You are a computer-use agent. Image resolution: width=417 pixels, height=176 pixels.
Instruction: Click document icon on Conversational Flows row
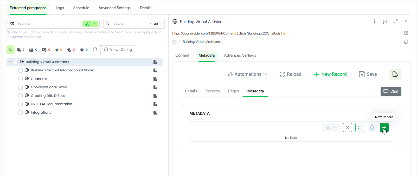click(x=155, y=87)
